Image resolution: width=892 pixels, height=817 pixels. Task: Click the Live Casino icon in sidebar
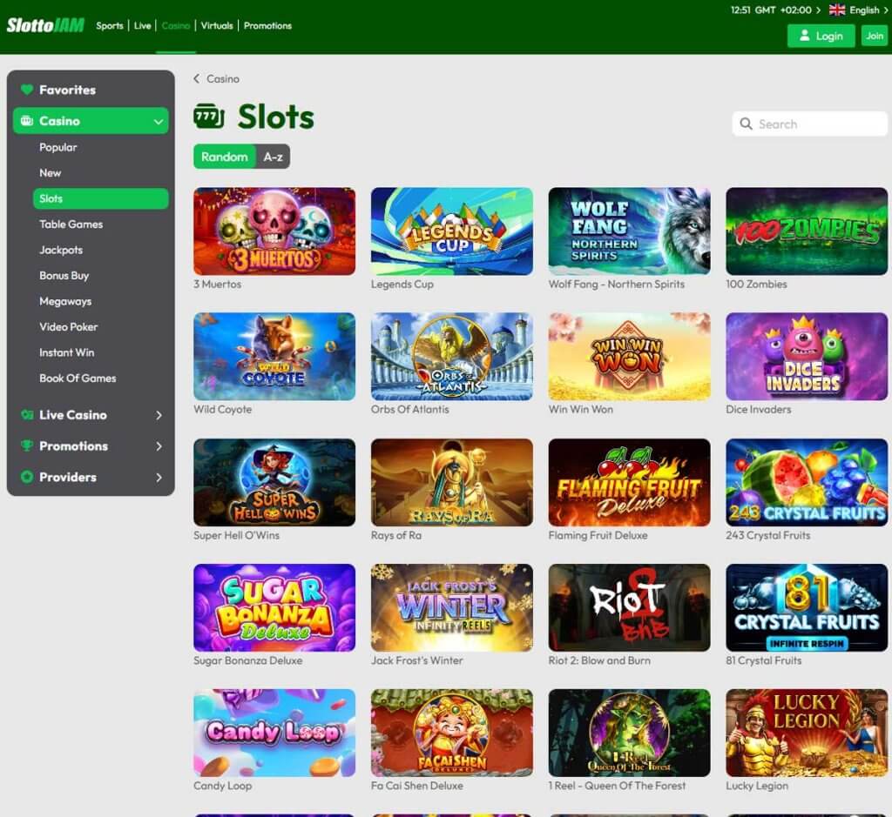click(x=28, y=415)
